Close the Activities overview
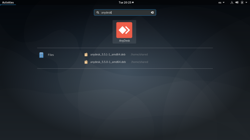This screenshot has width=250, height=140. click(x=8, y=3)
